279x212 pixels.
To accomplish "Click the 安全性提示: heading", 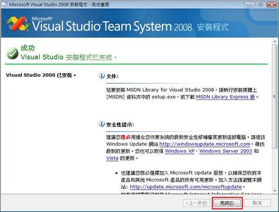I will pos(120,125).
